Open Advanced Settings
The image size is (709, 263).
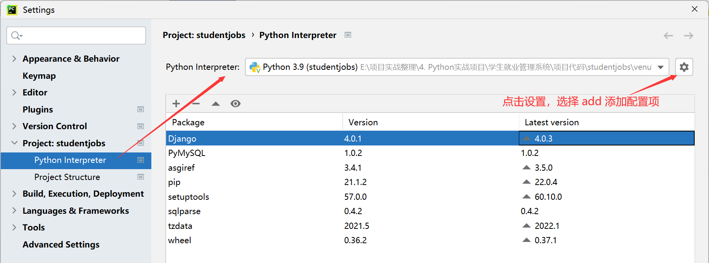(61, 244)
